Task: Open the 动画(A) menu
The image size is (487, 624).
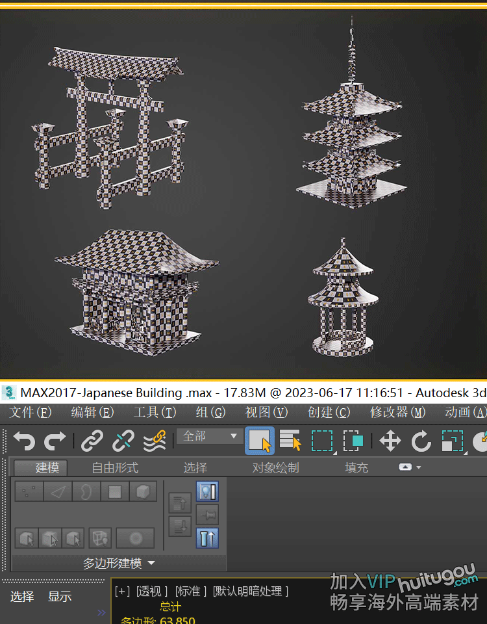Action: point(466,412)
